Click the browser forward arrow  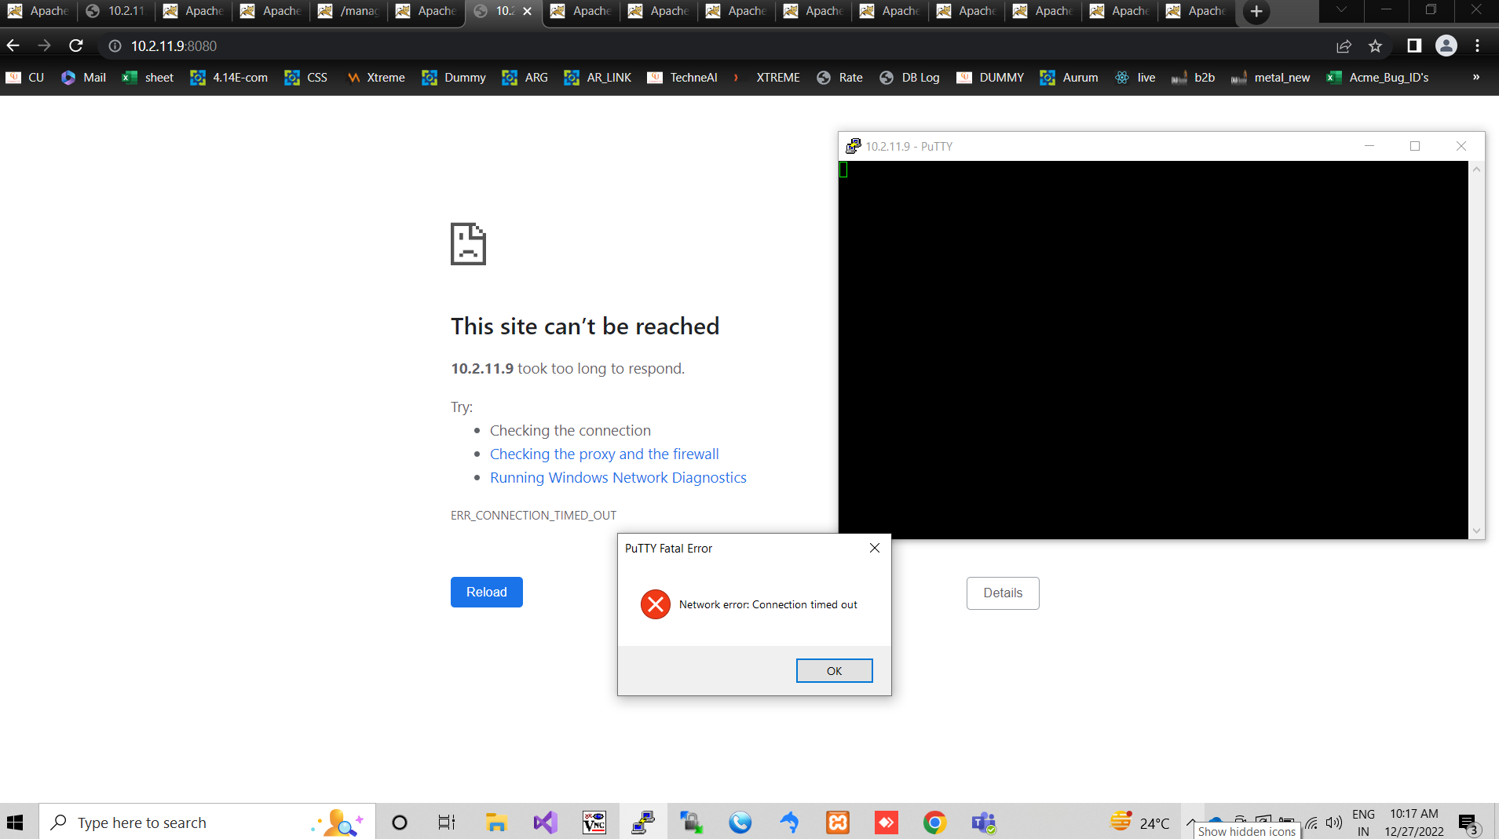[45, 46]
